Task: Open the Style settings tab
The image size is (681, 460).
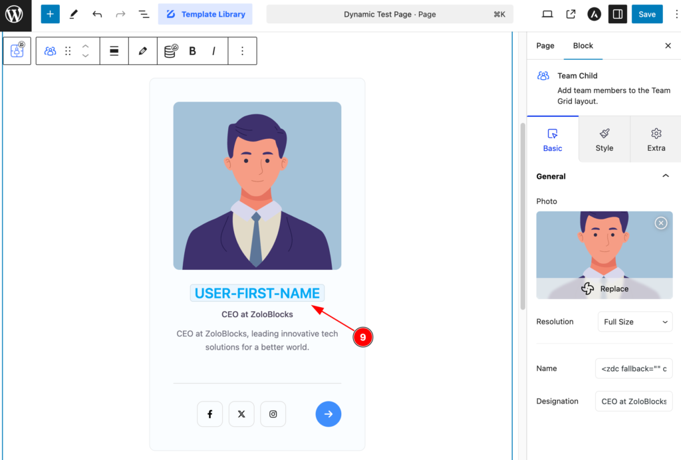Action: click(x=604, y=140)
